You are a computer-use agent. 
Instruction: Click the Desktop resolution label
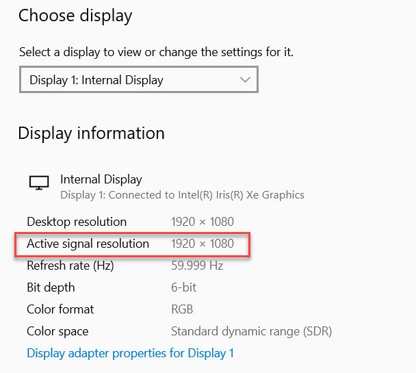[77, 222]
